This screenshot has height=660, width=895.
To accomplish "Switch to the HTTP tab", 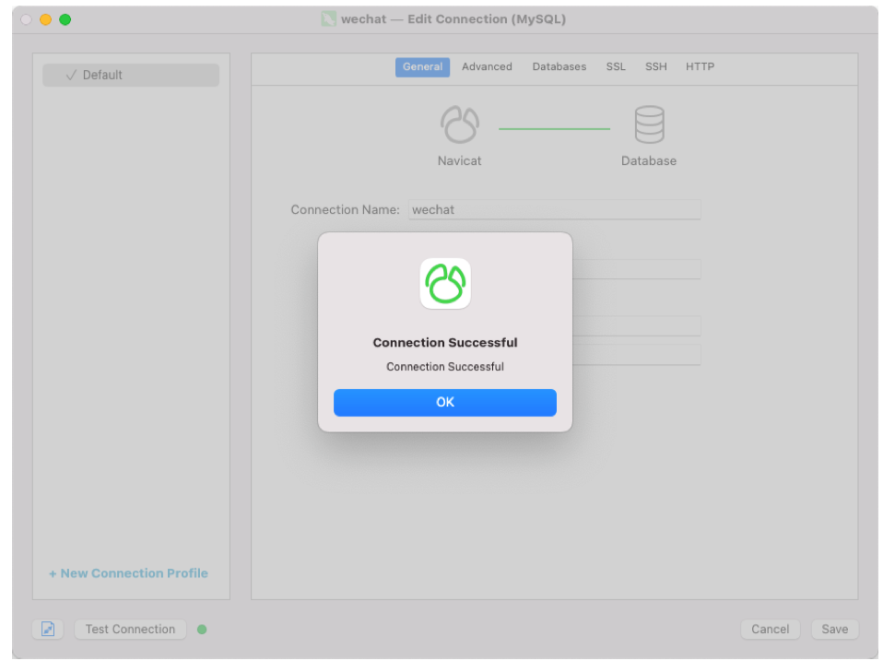I will [x=700, y=67].
